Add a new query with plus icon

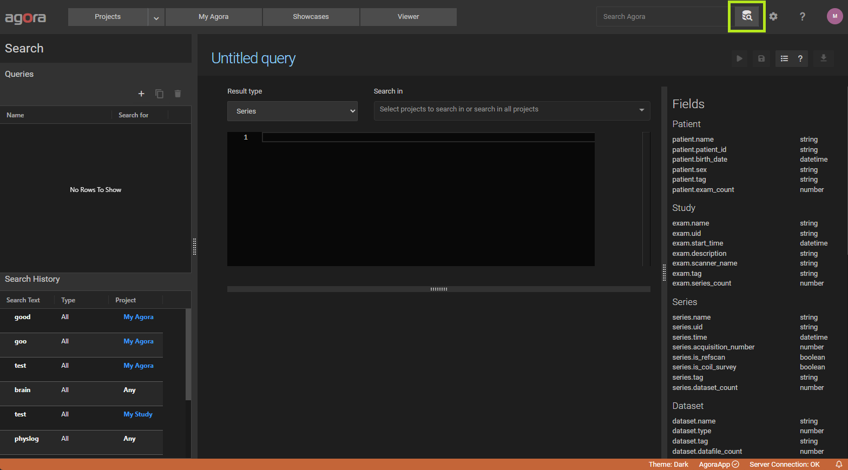[141, 94]
